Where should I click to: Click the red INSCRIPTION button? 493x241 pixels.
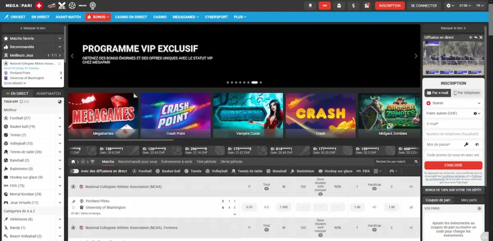(389, 6)
